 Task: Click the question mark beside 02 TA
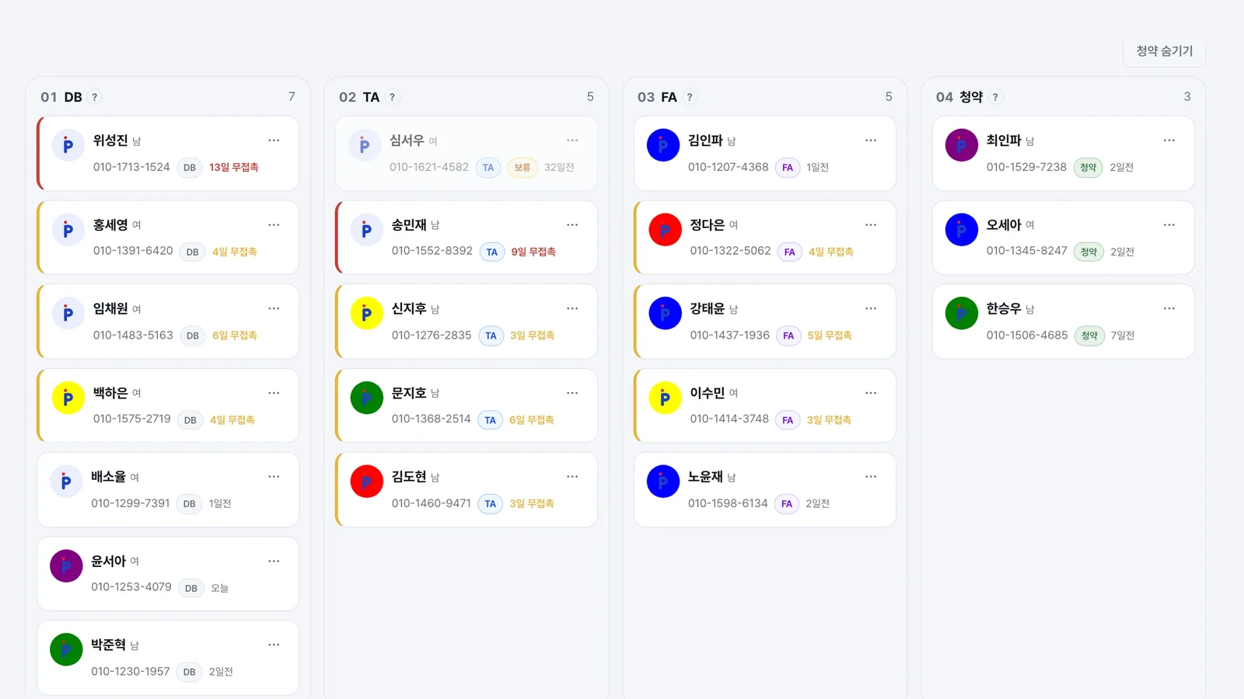(x=393, y=97)
